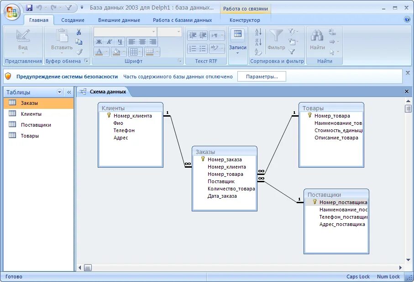Open the Конструктор contextual tab

(245, 20)
